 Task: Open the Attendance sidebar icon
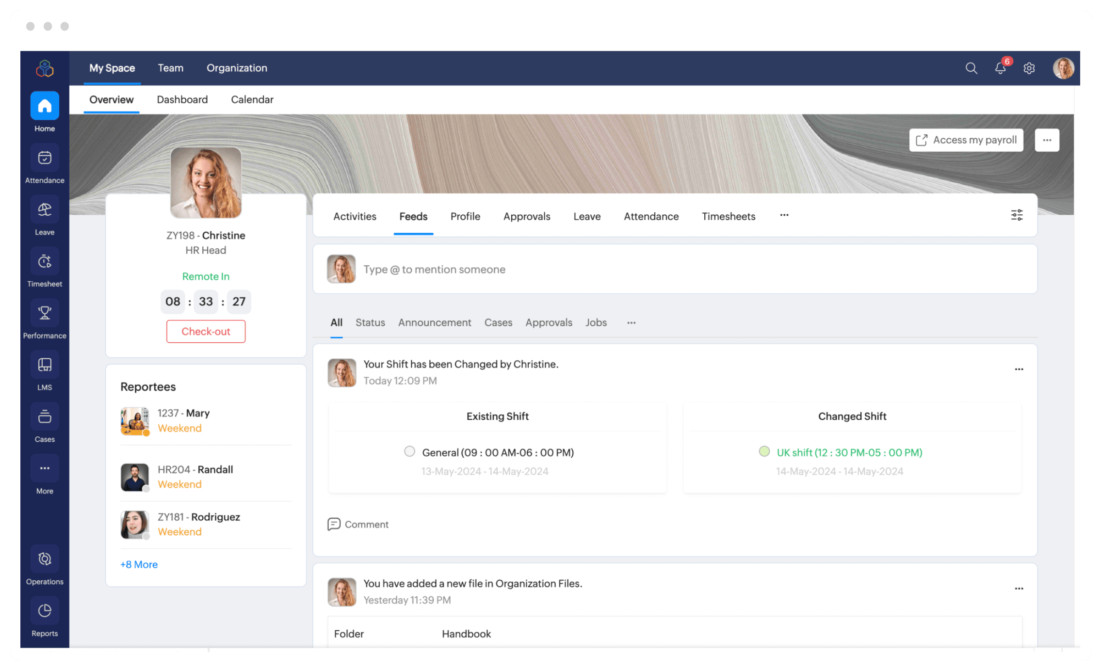coord(45,158)
